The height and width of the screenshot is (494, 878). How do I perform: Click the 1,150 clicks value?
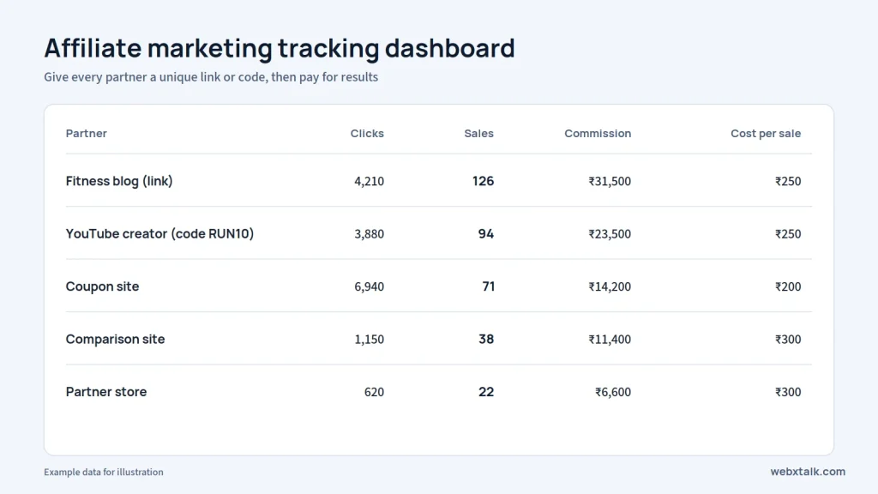(369, 339)
